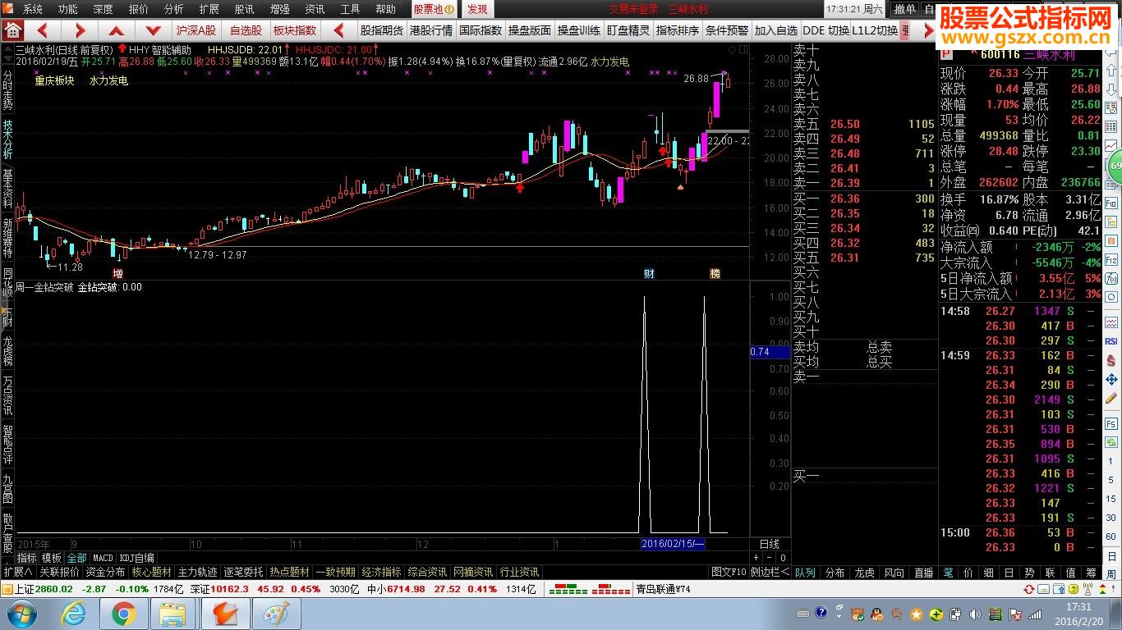
Task: Open the 帮助 menu
Action: pyautogui.click(x=386, y=9)
